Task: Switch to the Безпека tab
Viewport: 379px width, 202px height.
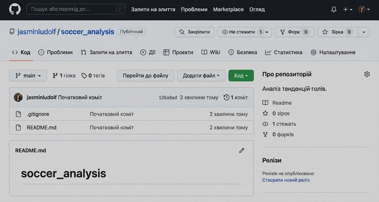Action: point(242,52)
